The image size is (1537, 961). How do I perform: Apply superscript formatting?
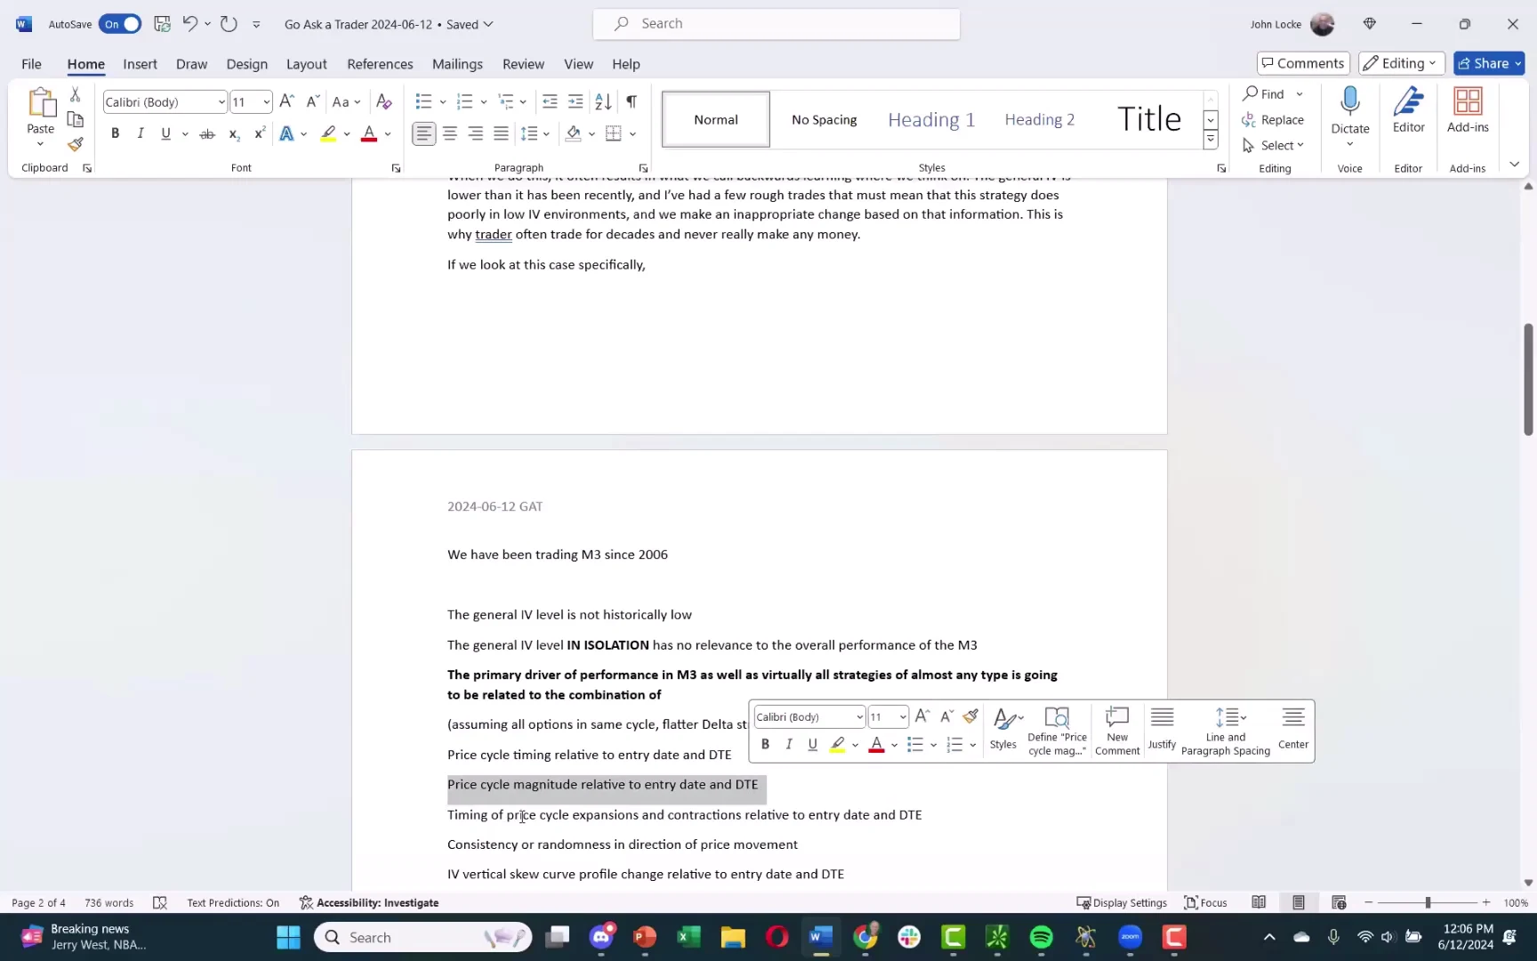click(x=260, y=134)
